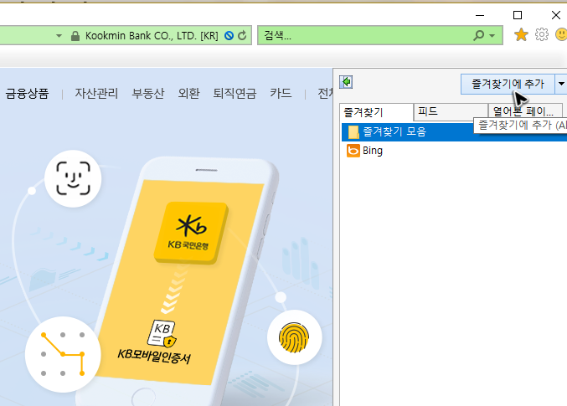Viewport: 567px width, 406px height.
Task: Click the 즐겨찾기에 추가 button
Action: coord(508,84)
